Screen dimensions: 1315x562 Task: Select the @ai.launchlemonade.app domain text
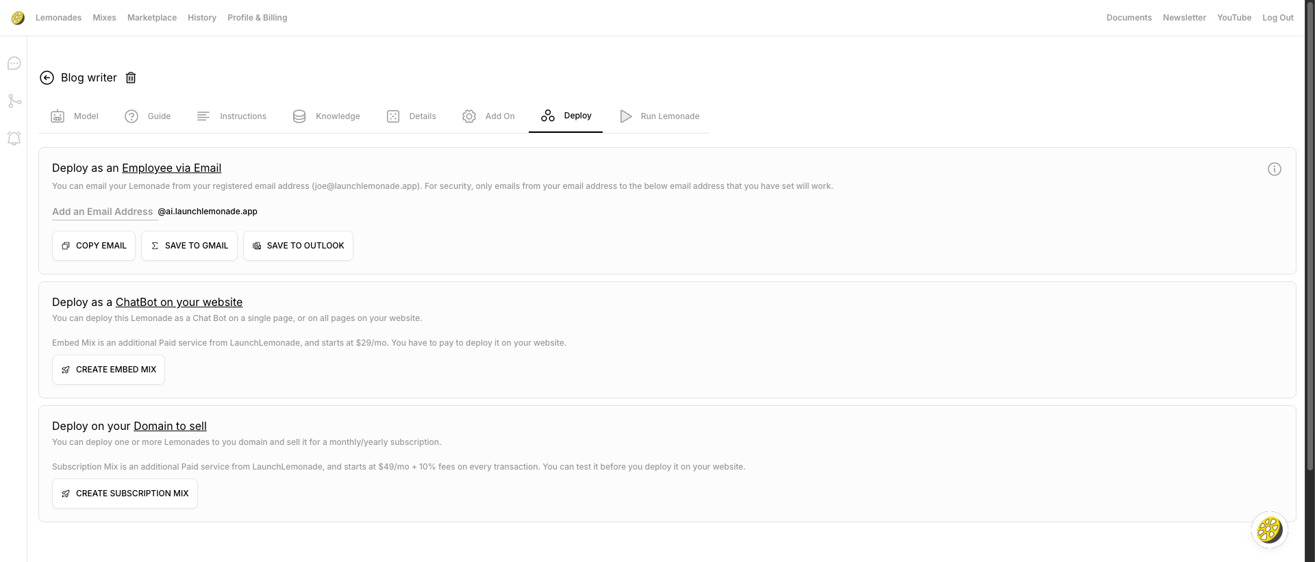pos(208,212)
